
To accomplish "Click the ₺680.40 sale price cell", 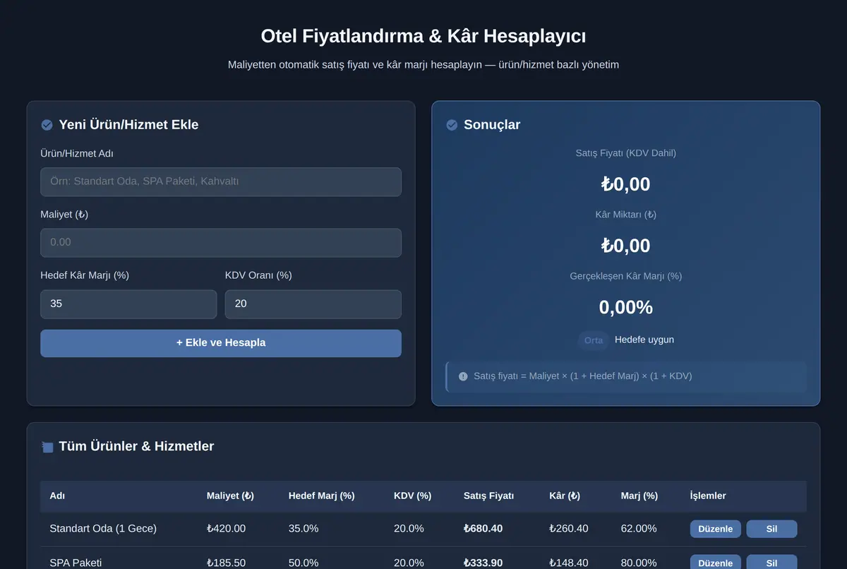I will click(x=483, y=529).
